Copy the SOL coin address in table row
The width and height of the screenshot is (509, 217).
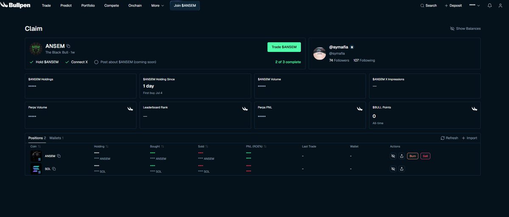[x=54, y=169]
